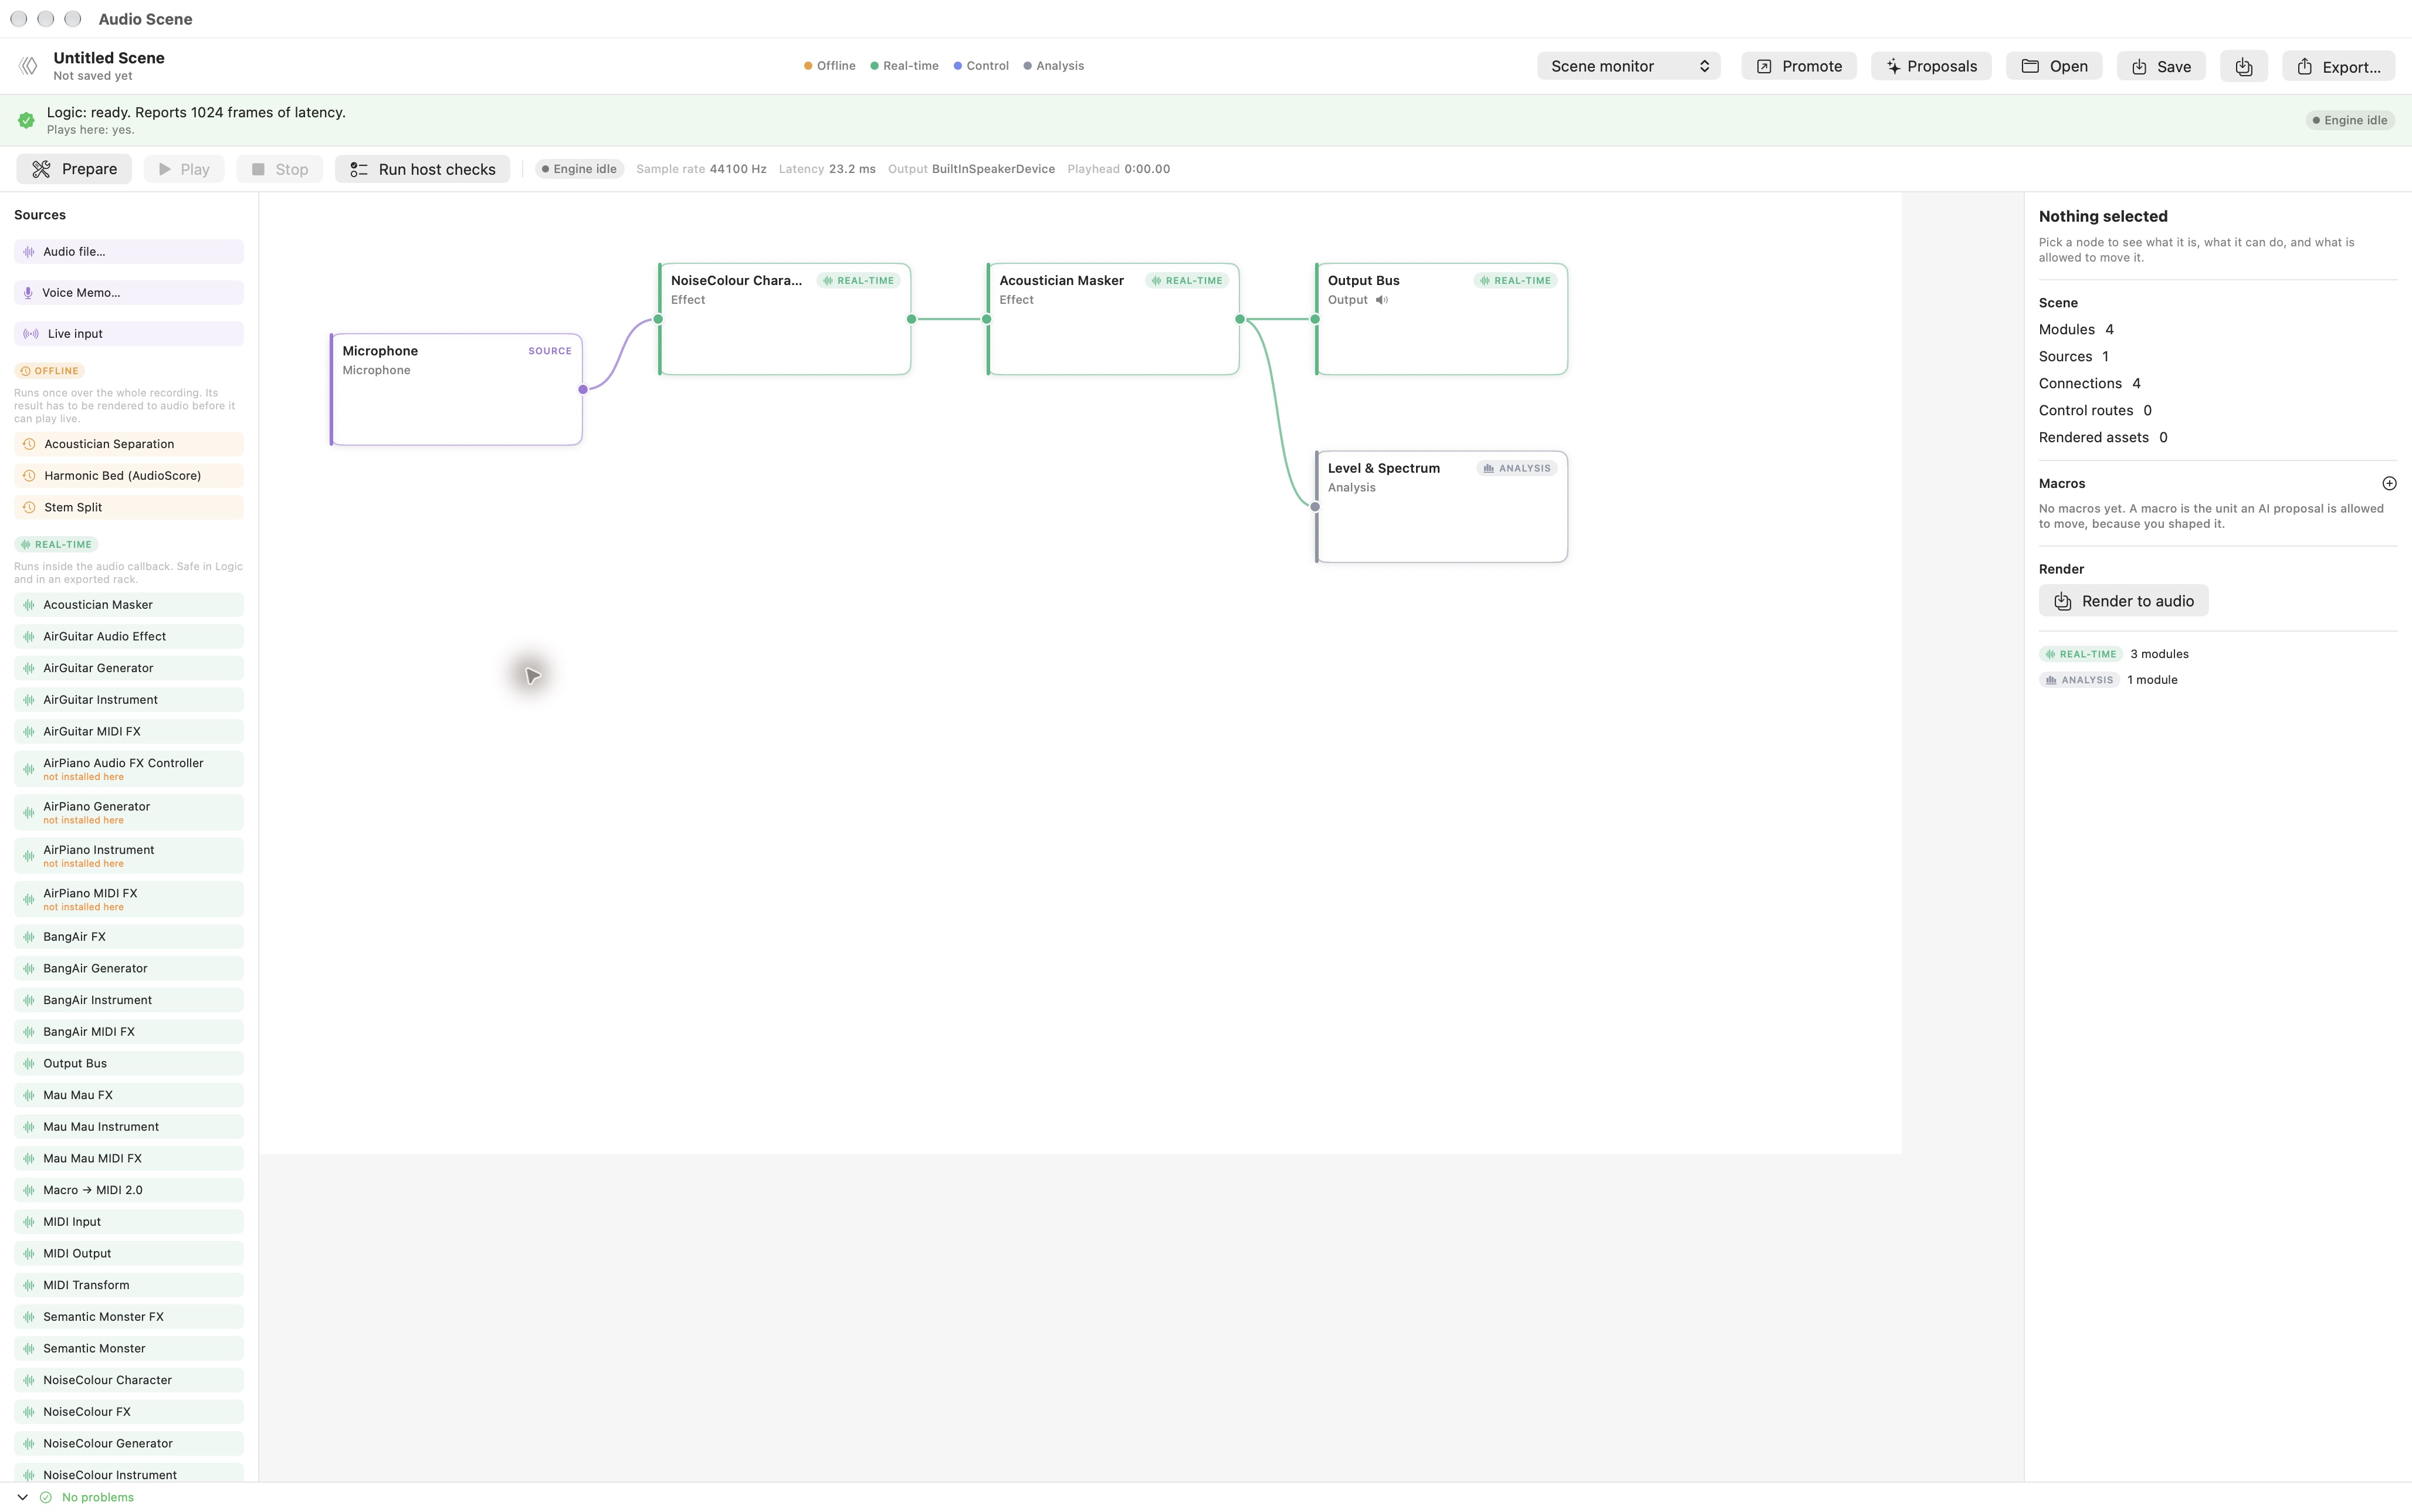
Task: Click the No problems checkmark icon
Action: (45, 1497)
